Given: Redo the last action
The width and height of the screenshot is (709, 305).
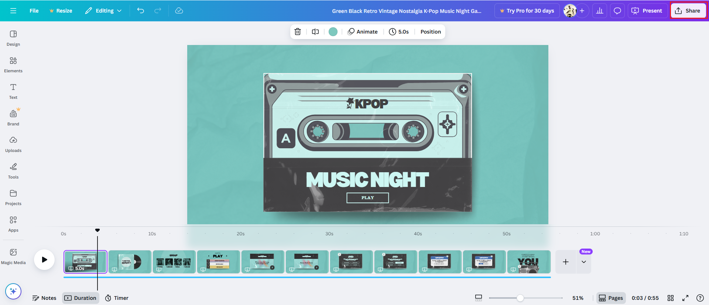Looking at the screenshot, I should click(158, 11).
